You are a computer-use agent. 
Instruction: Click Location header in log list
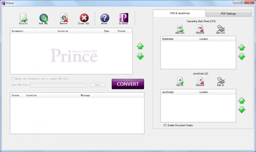click(x=52, y=95)
